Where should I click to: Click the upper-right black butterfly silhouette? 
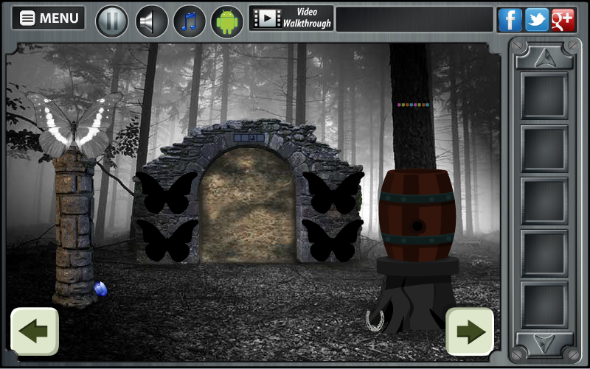coord(333,192)
